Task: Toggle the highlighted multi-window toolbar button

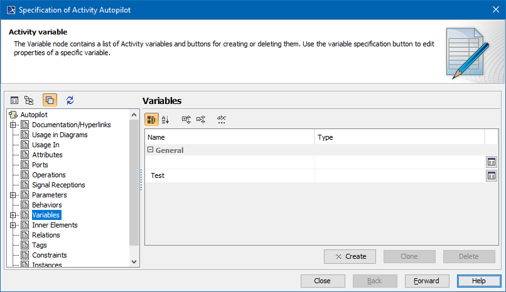Action: (x=50, y=100)
